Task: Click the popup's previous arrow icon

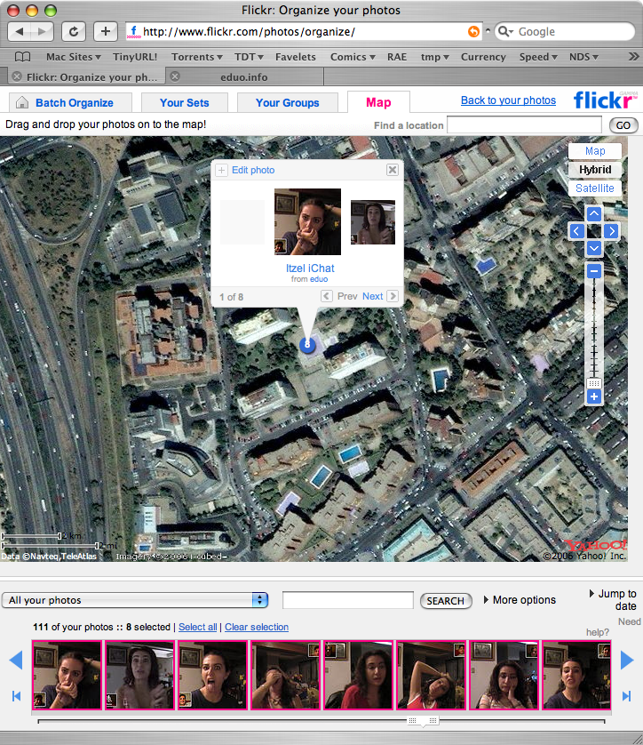Action: [x=327, y=296]
